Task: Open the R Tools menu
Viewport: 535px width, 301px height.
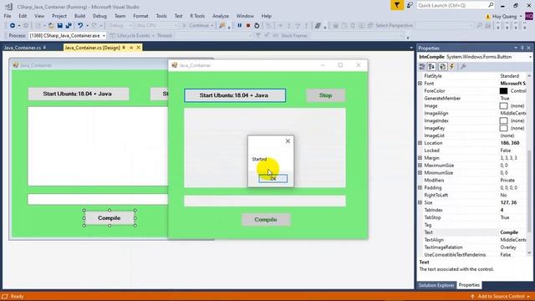Action: point(197,16)
